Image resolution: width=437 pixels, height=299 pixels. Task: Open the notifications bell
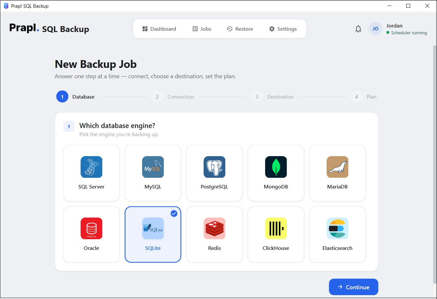click(358, 29)
